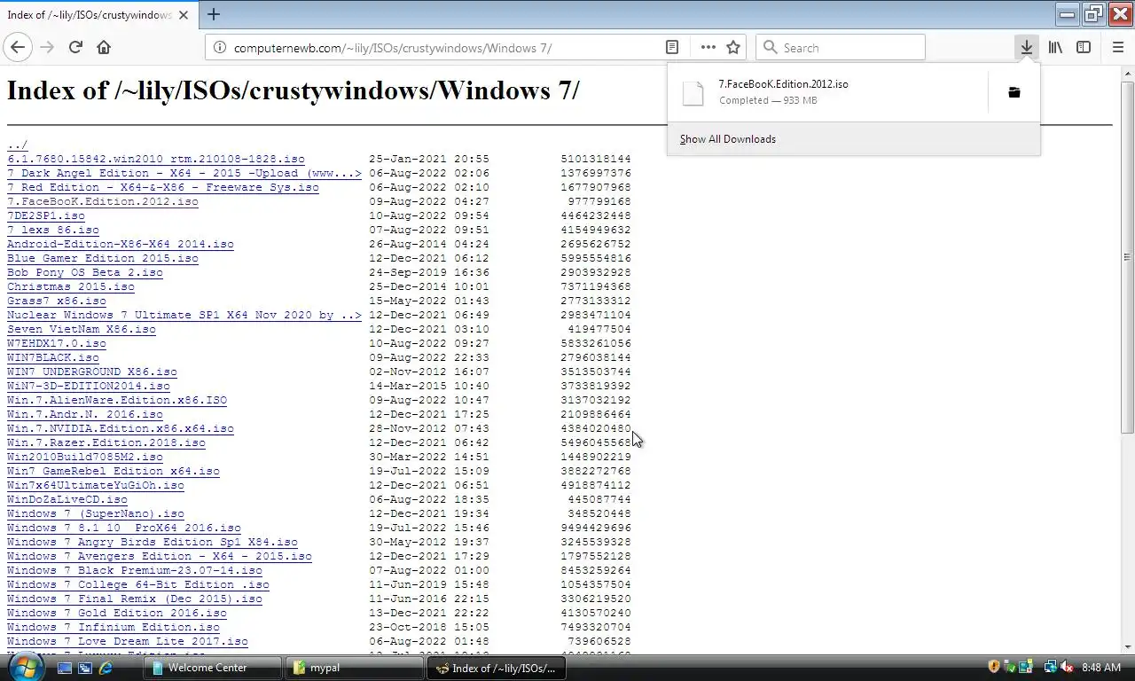Click Windows 7 Angry Birds Edition link
Image resolution: width=1135 pixels, height=681 pixels.
click(152, 542)
